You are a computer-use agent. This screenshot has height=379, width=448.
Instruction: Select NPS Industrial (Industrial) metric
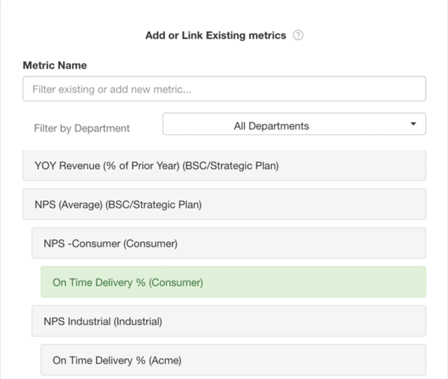(x=229, y=321)
